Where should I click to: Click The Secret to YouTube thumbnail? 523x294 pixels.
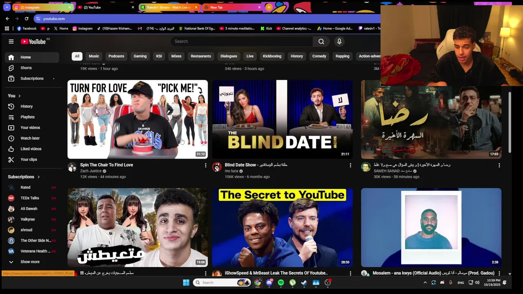pyautogui.click(x=282, y=227)
